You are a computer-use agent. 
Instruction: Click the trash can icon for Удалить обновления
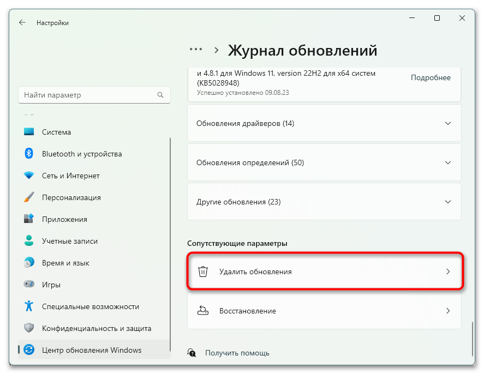pyautogui.click(x=203, y=272)
